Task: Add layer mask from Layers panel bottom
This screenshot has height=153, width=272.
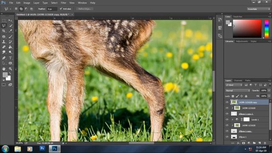Action: tap(244, 143)
